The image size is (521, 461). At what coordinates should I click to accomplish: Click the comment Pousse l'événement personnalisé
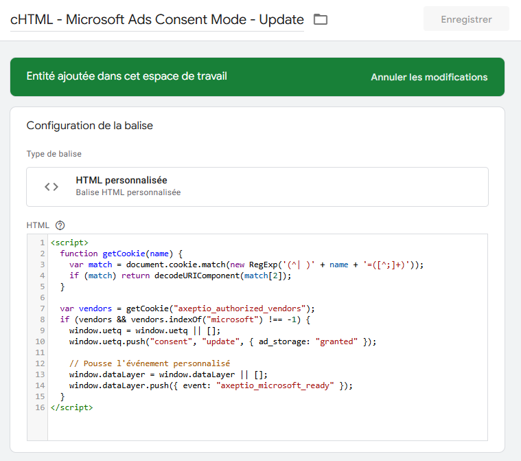(150, 363)
